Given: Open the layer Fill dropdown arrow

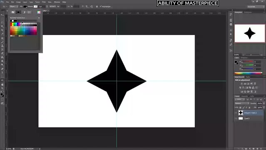Looking at the screenshot, I should coord(264,107).
